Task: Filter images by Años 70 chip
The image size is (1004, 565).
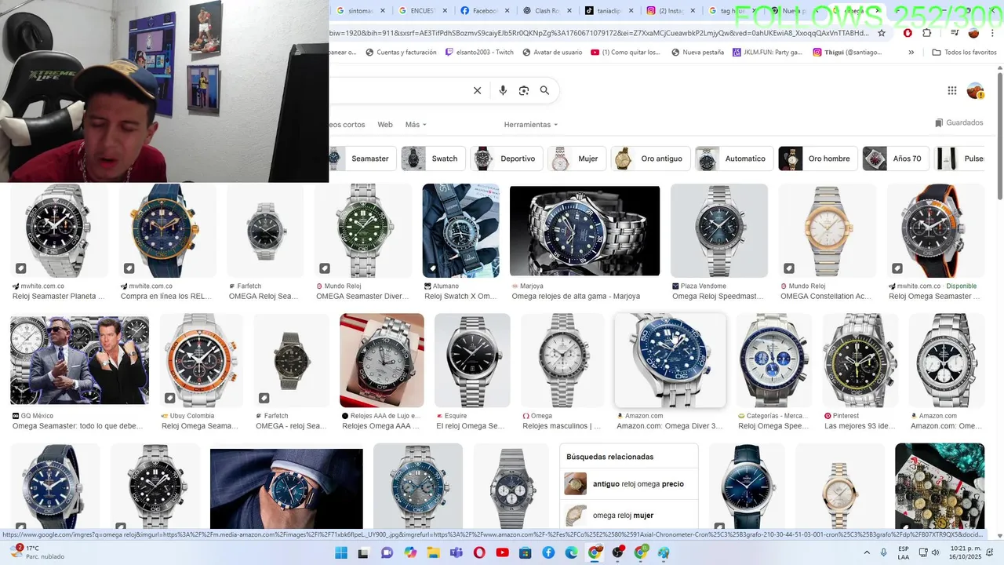Action: pos(896,159)
